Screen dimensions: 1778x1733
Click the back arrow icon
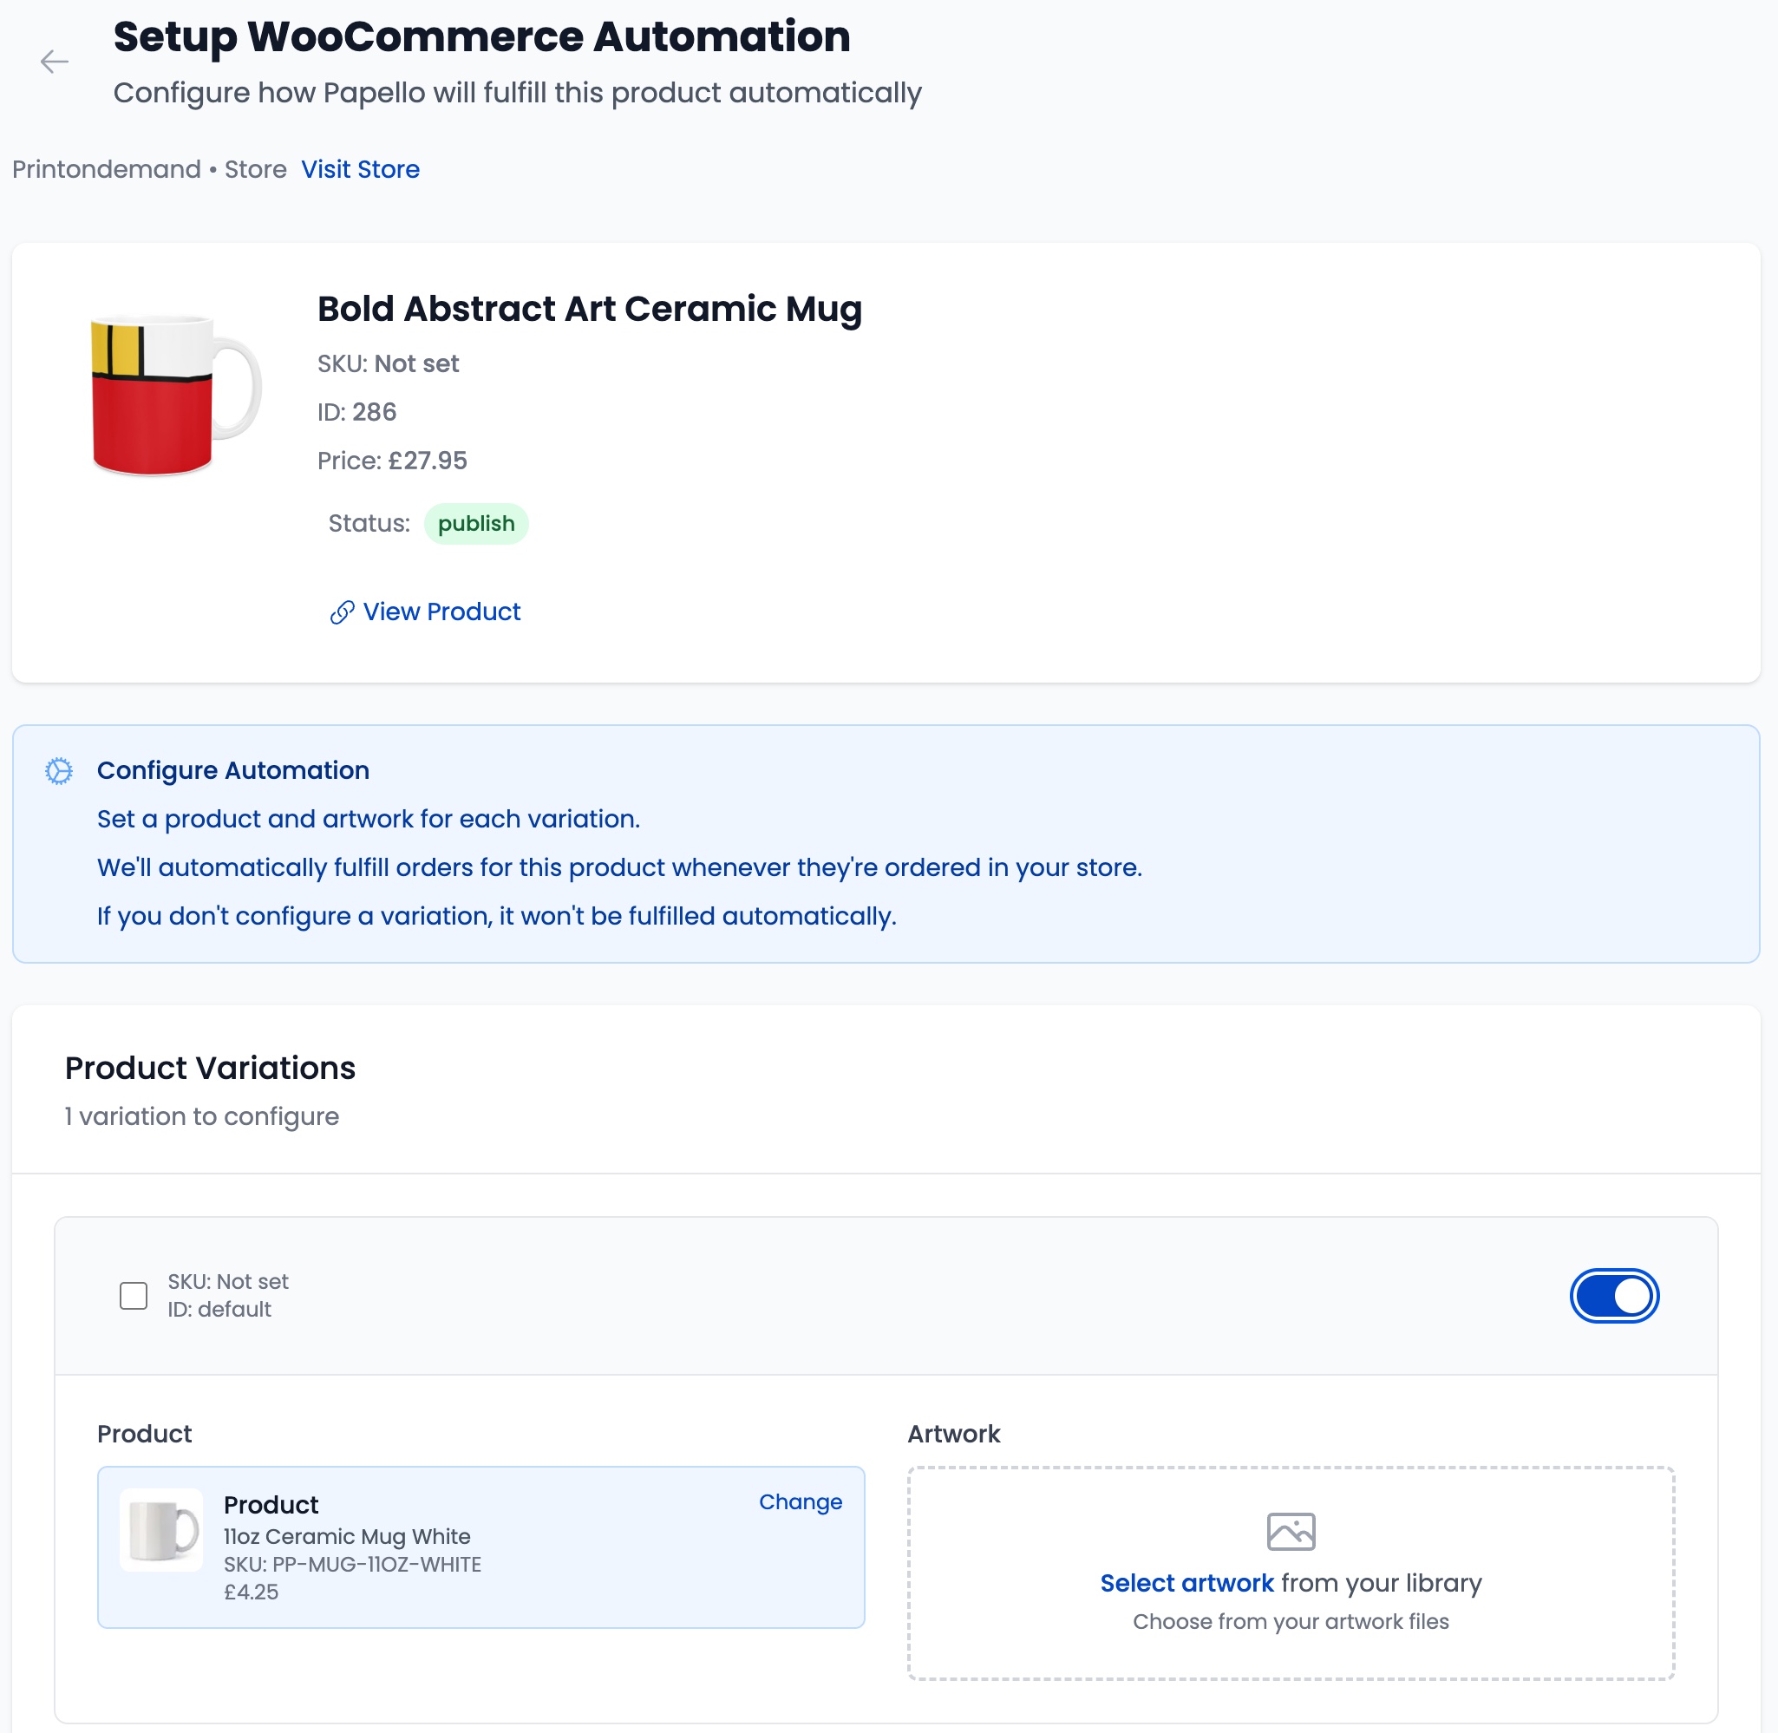[x=55, y=61]
